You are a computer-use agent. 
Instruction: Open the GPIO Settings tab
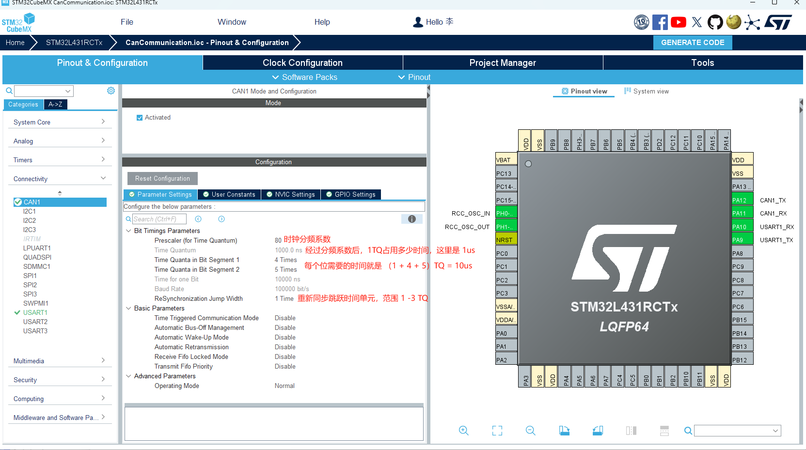click(x=351, y=194)
